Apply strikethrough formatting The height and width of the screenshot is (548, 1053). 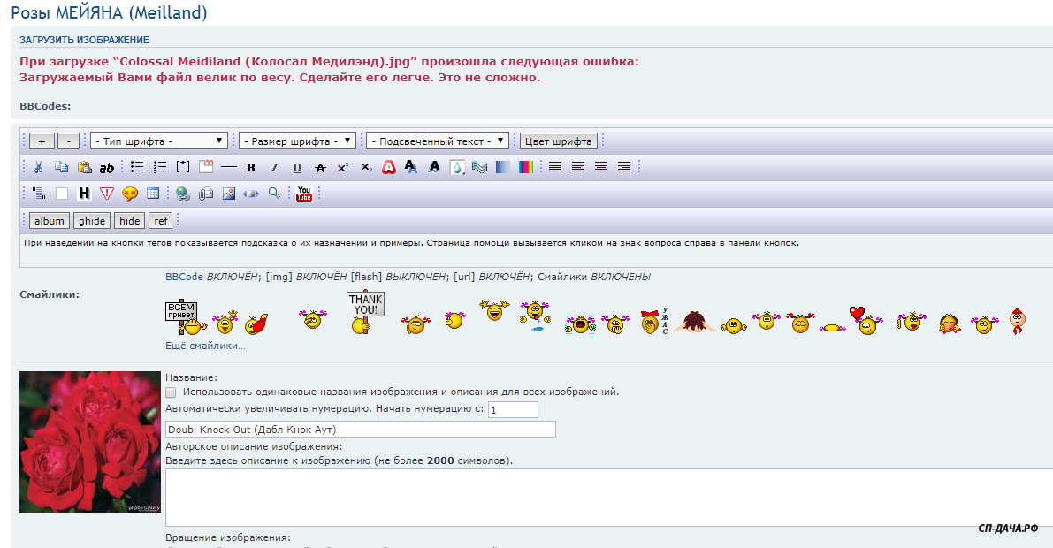click(320, 167)
